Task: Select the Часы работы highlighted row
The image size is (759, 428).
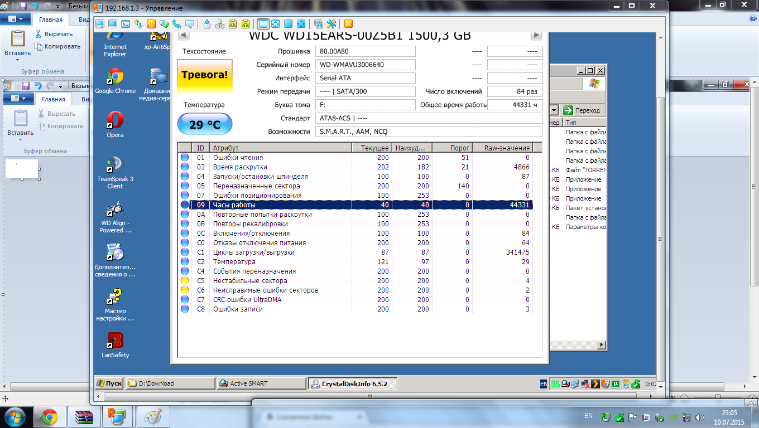Action: coord(355,205)
